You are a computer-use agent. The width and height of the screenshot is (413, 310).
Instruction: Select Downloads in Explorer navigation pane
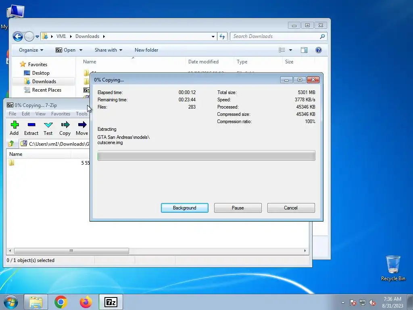pyautogui.click(x=44, y=82)
